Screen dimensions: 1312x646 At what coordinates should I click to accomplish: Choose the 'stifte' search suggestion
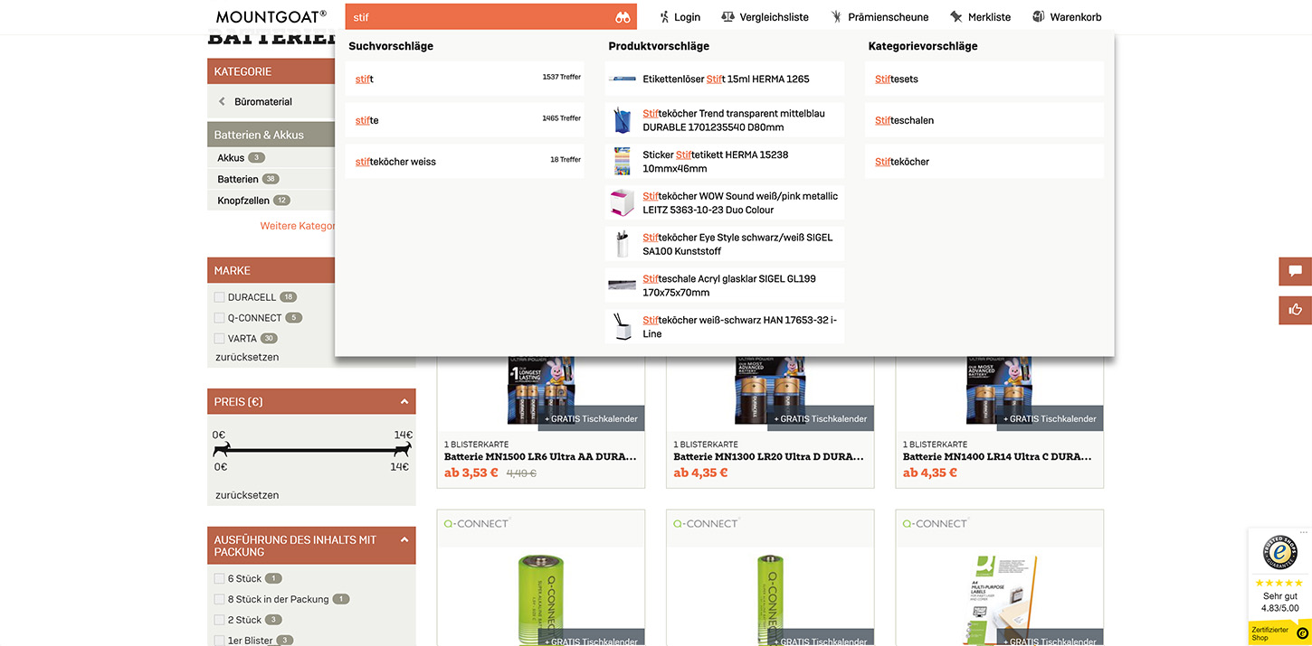tap(465, 120)
